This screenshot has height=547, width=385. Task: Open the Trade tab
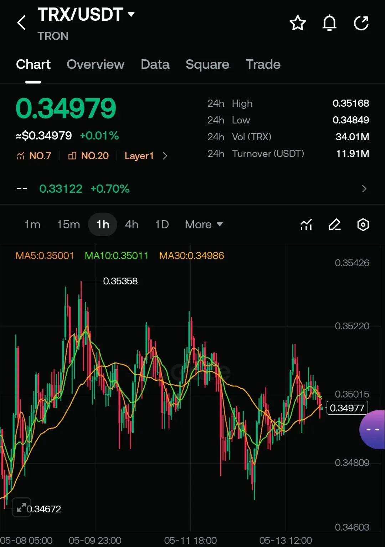(263, 64)
